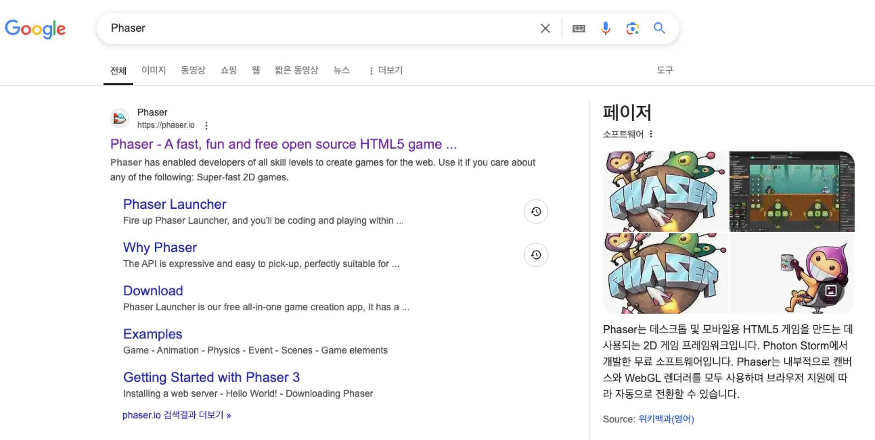Image resolution: width=875 pixels, height=440 pixels.
Task: Open the 뉴스 tab
Action: [x=341, y=70]
